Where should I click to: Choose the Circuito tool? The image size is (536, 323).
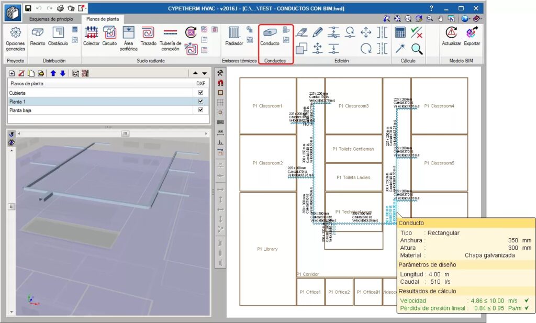point(109,37)
